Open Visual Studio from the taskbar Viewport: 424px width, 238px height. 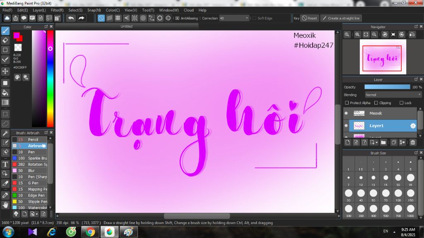[x=32, y=232]
